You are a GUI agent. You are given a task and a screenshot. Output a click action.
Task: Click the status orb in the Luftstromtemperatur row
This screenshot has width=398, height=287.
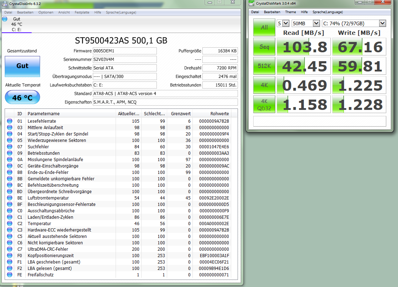10,198
